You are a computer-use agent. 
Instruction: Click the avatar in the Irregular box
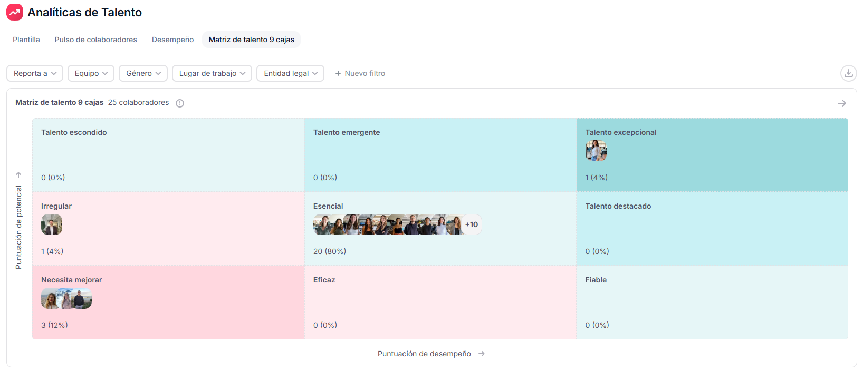pyautogui.click(x=52, y=224)
